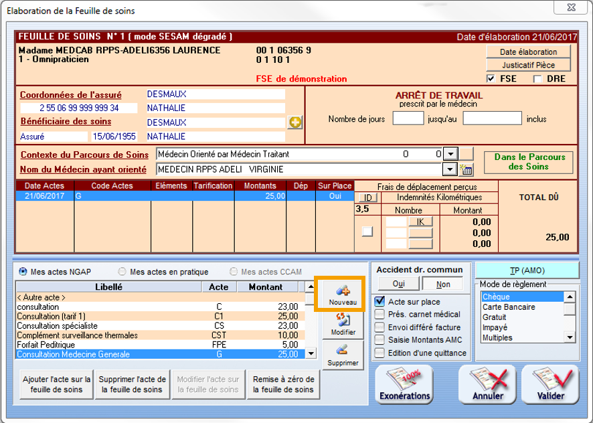Check the DRE checkbox

click(537, 79)
